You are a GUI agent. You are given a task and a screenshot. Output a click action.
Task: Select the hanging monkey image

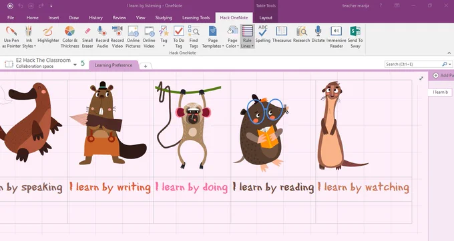click(189, 124)
